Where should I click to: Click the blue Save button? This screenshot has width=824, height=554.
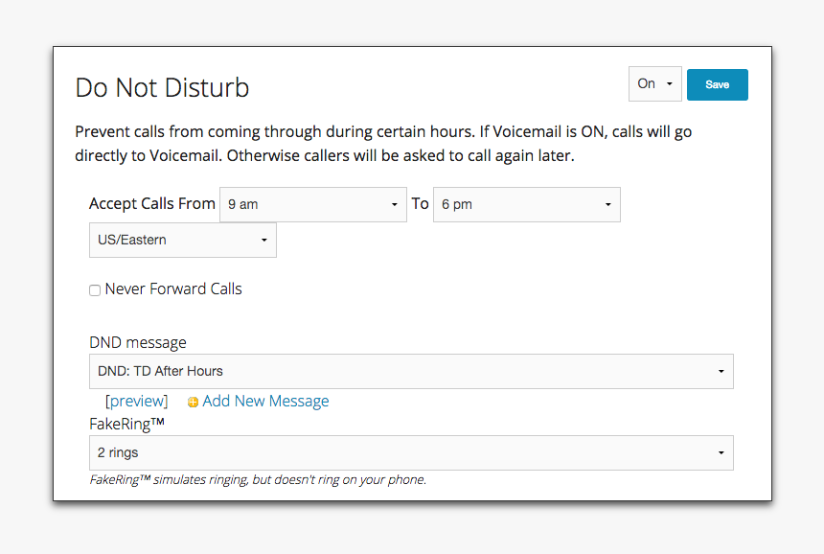pos(718,84)
